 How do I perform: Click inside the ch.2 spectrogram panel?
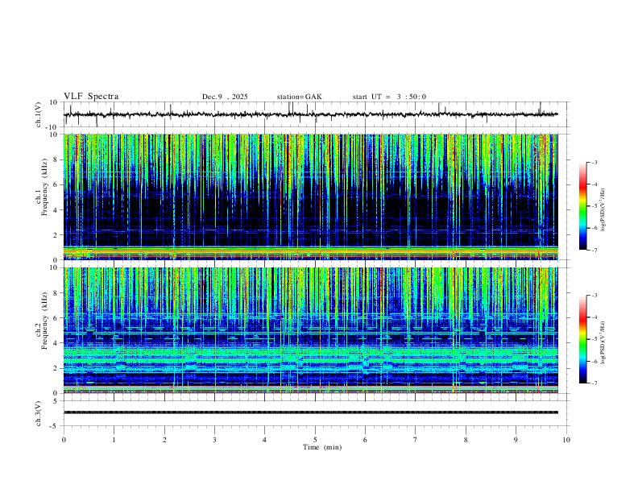tap(310, 330)
